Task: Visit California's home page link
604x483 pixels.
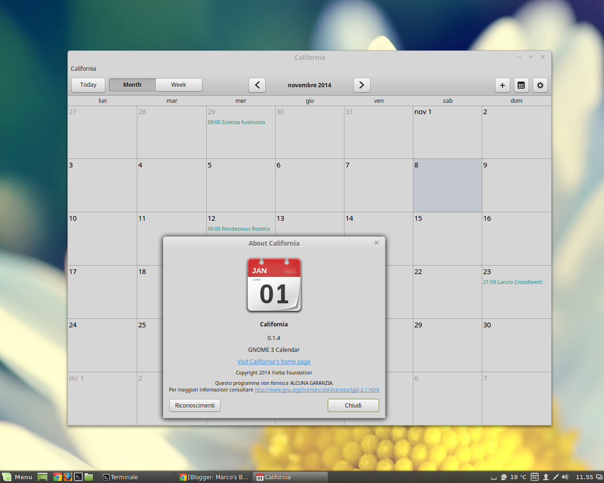Action: click(x=274, y=362)
